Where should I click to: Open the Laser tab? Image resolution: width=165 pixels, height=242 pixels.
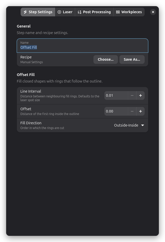coord(65,12)
